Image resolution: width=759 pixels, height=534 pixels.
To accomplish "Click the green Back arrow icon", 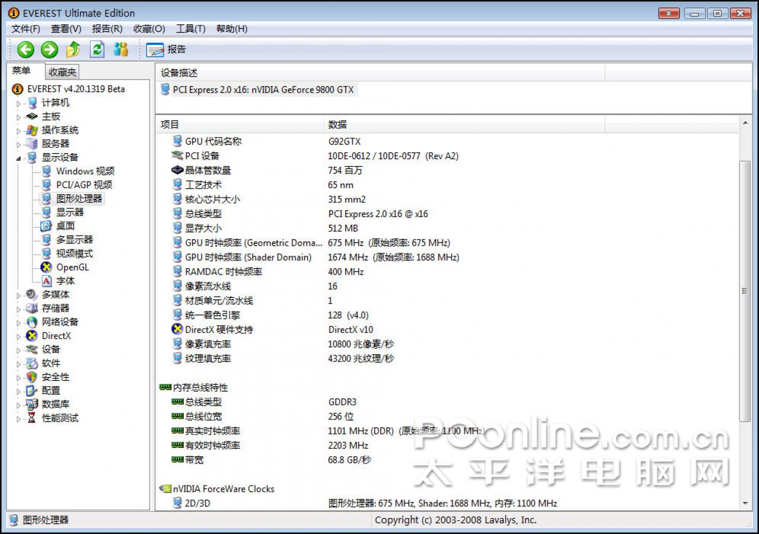I will click(25, 50).
